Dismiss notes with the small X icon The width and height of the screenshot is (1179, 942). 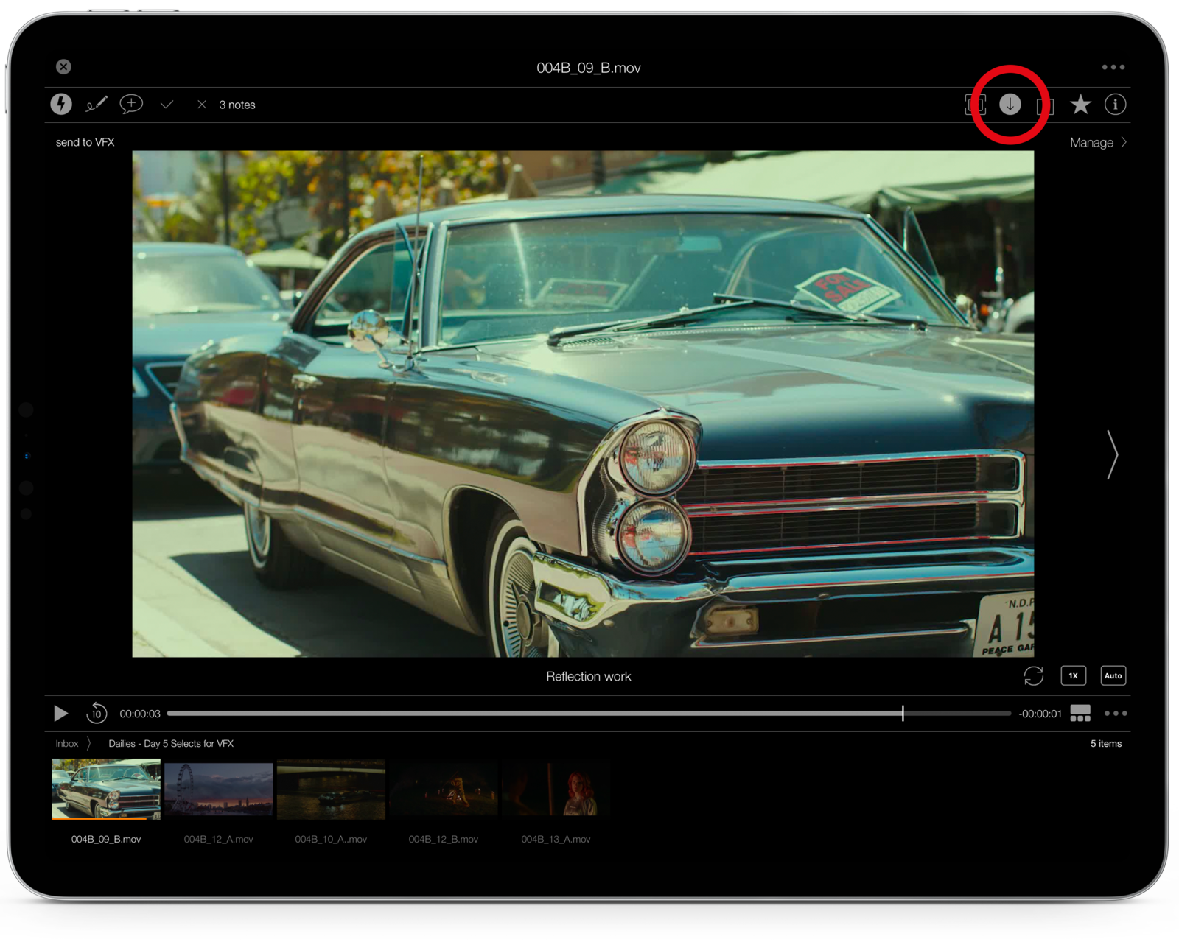pyautogui.click(x=202, y=105)
